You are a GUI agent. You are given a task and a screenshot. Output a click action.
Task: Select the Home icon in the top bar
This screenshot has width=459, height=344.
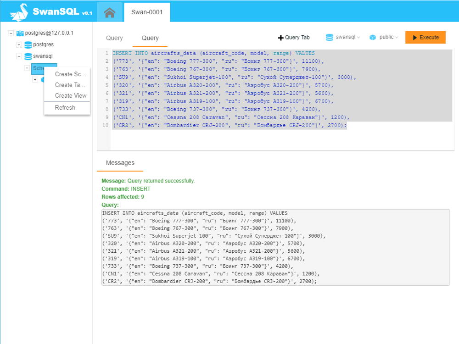tap(109, 13)
